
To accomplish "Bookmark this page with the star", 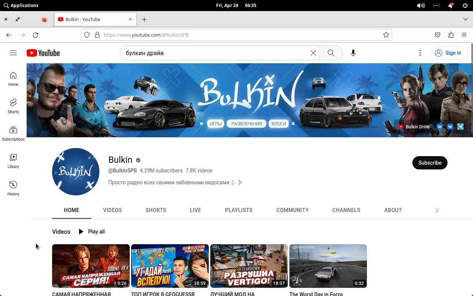I will coord(386,35).
